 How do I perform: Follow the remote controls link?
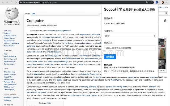[91, 59]
